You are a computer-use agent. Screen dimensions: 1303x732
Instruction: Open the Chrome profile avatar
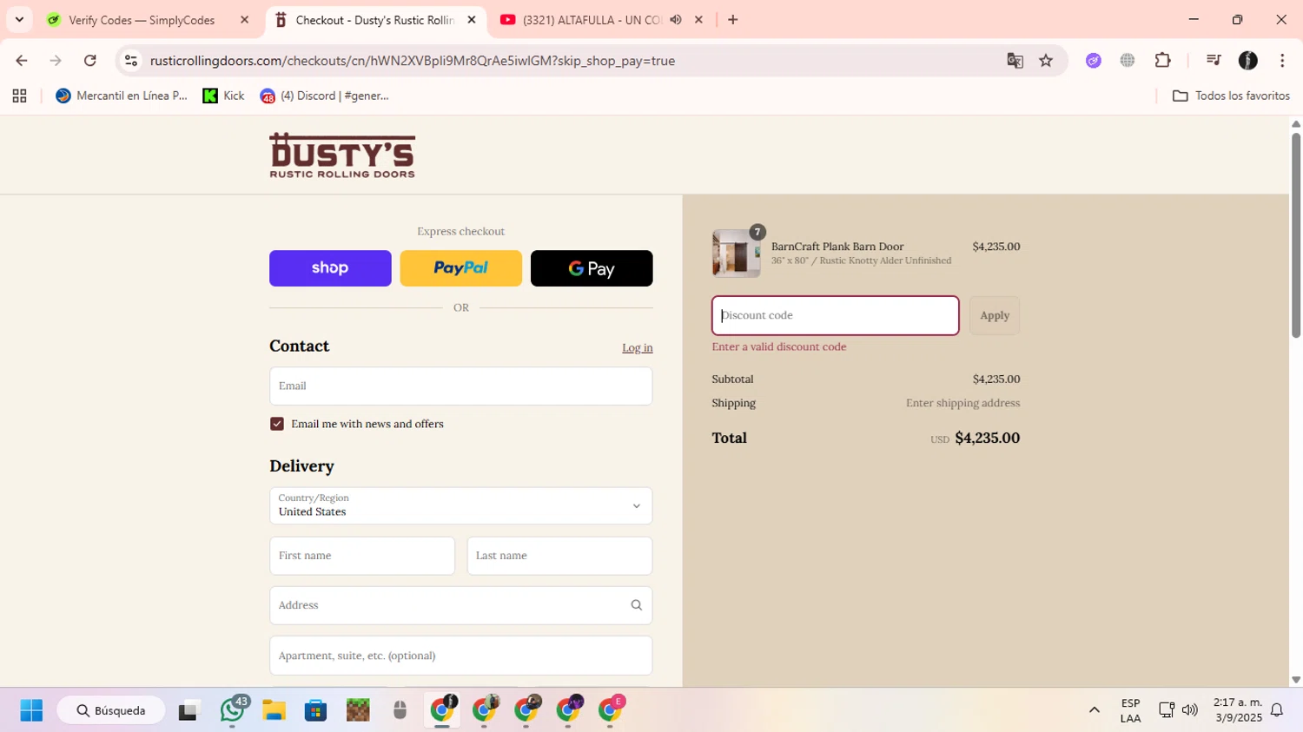point(1248,61)
